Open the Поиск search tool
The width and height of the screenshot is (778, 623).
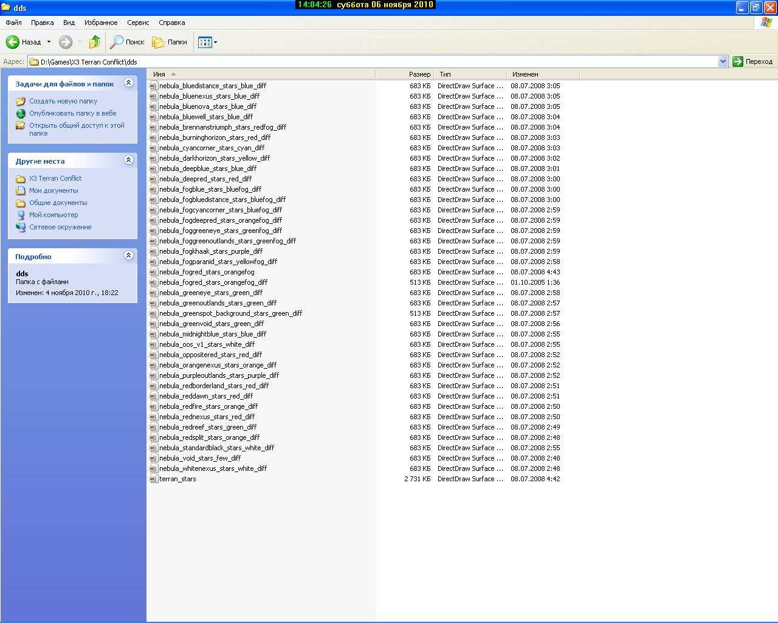point(127,42)
